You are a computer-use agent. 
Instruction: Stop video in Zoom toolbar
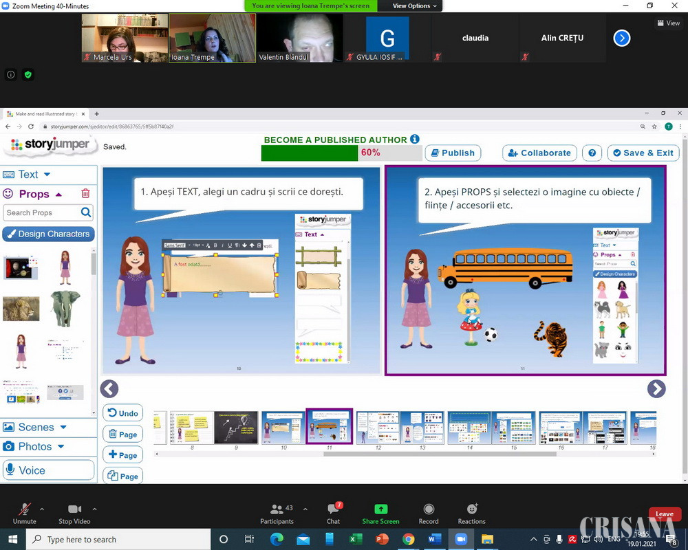[x=74, y=513]
